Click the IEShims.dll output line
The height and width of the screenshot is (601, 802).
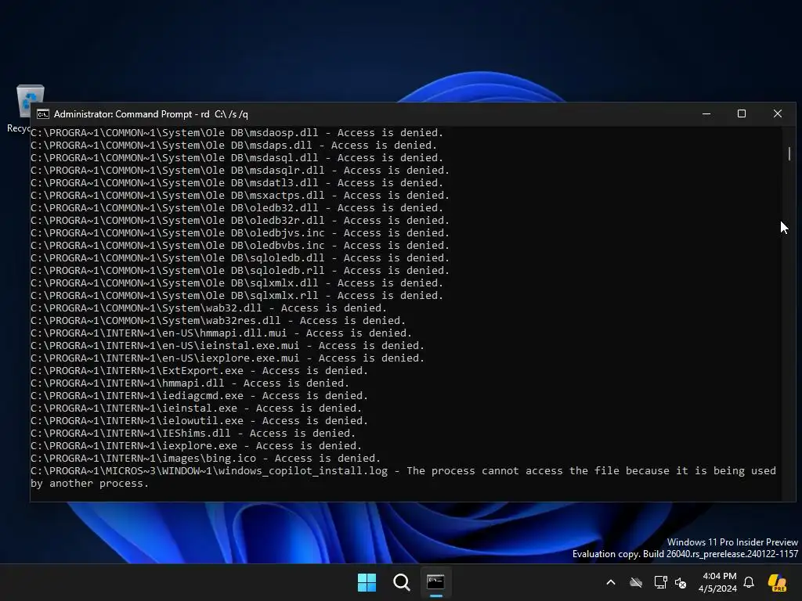[193, 434]
